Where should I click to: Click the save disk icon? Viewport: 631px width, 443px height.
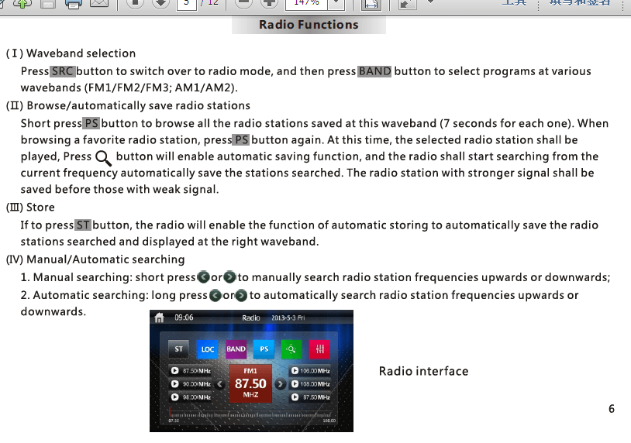click(x=48, y=4)
